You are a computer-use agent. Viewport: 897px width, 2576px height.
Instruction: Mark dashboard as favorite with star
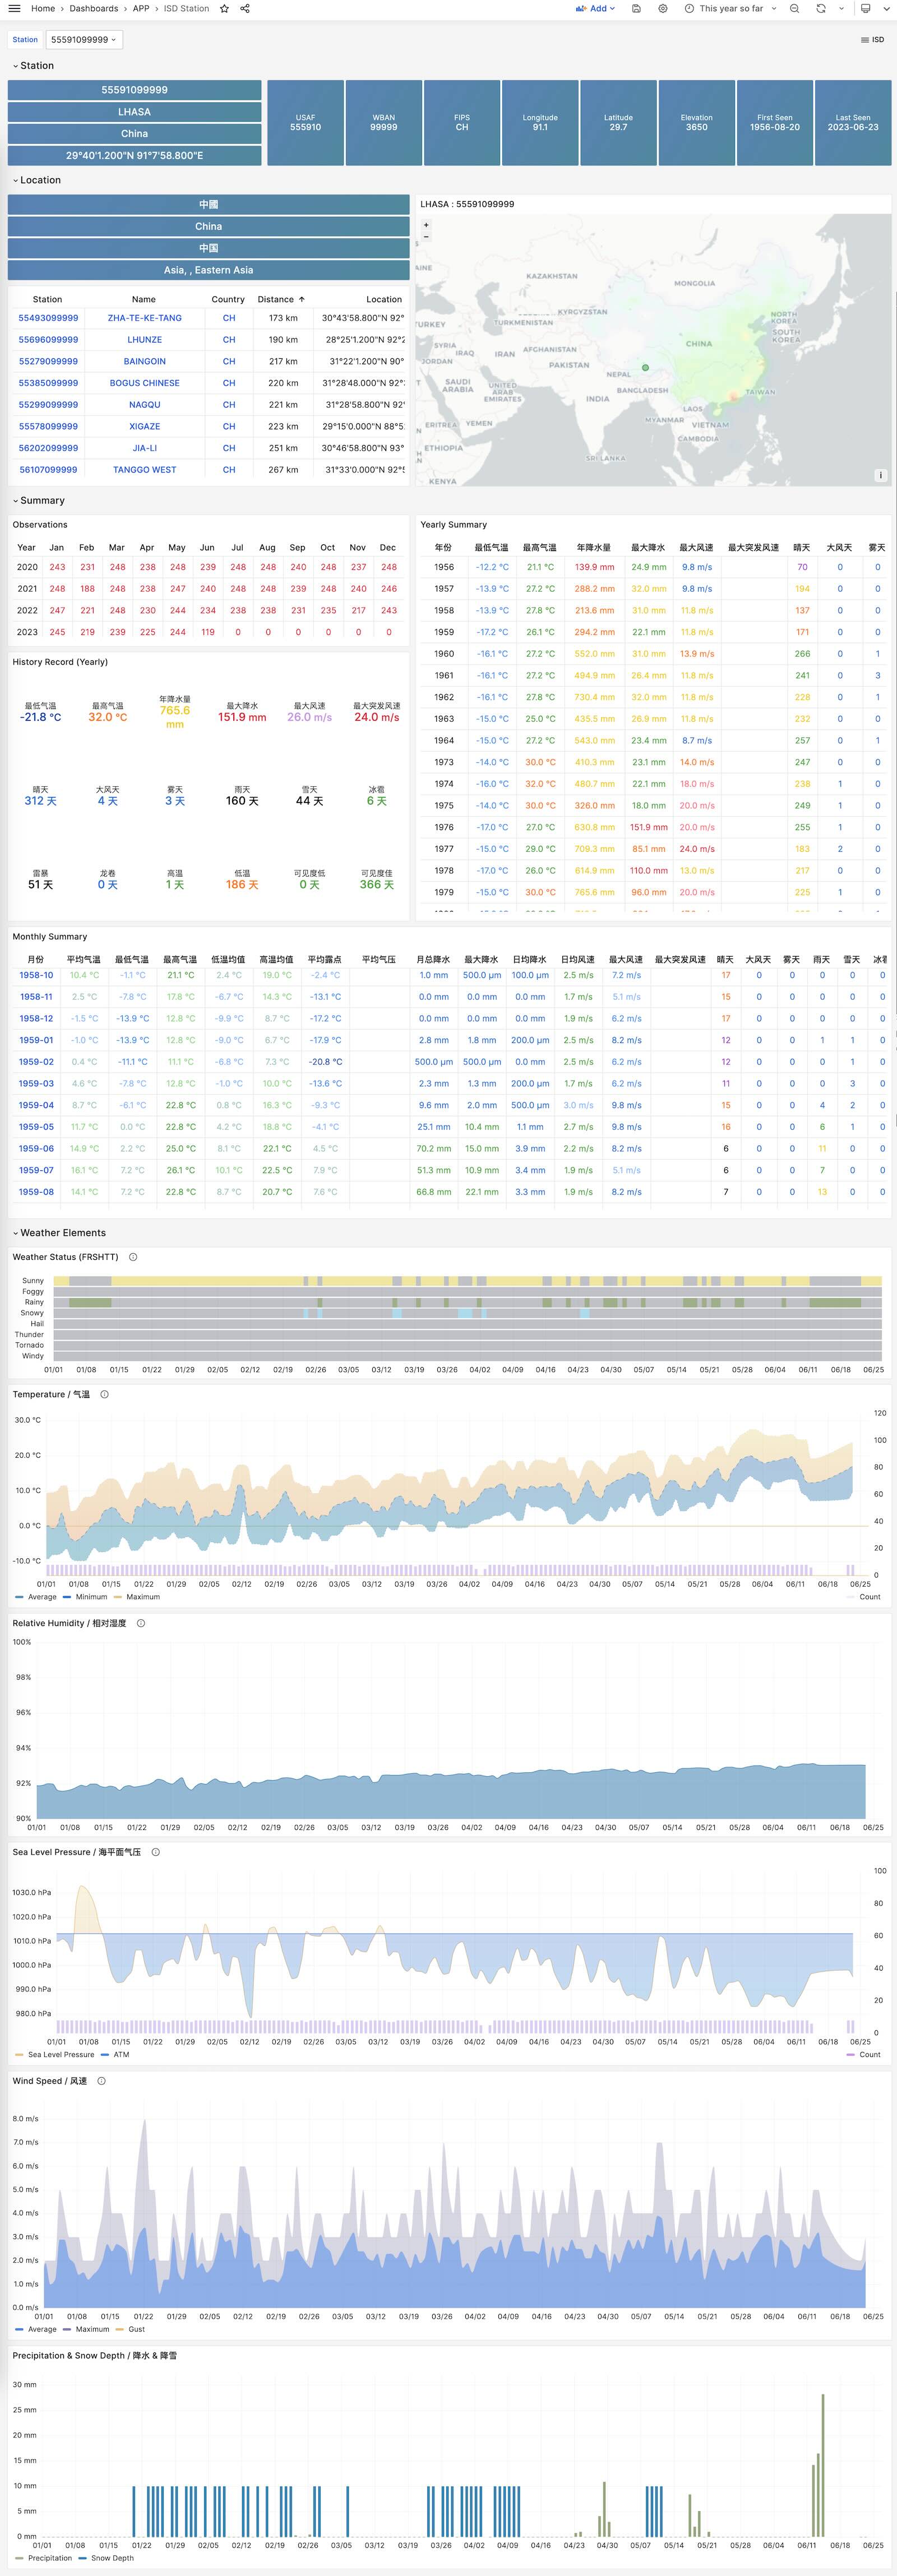[x=224, y=8]
